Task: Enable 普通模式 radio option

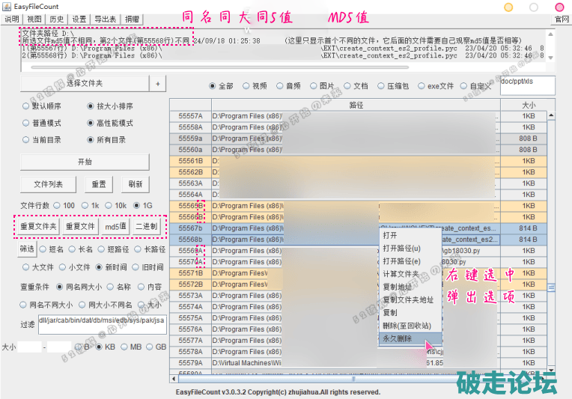Action: (26, 123)
